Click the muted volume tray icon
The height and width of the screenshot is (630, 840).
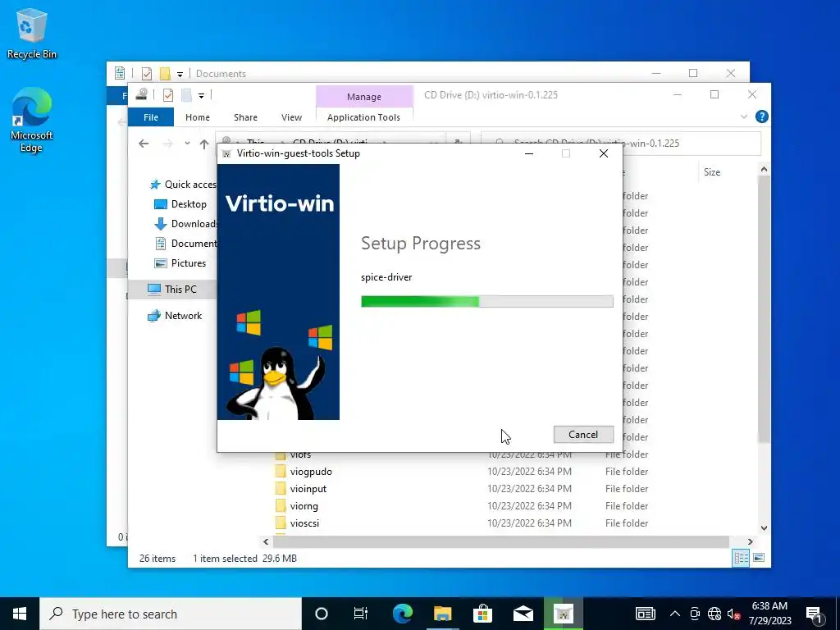[x=733, y=614]
